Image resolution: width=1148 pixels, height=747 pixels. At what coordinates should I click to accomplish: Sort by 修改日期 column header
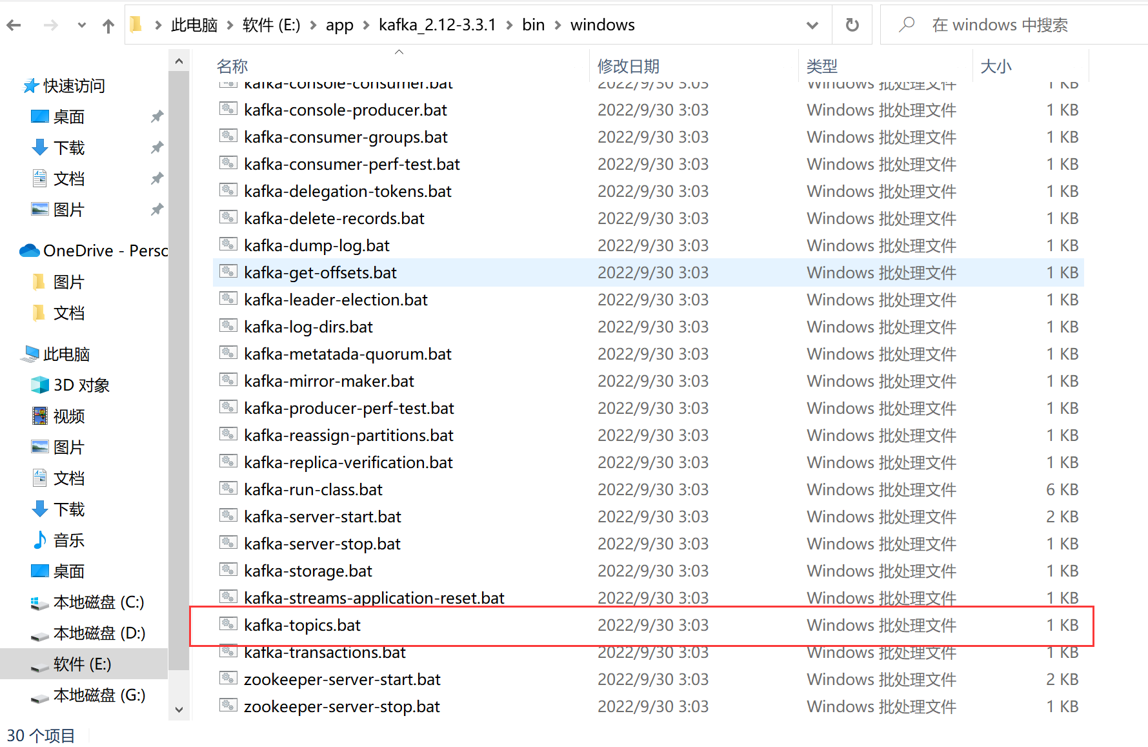point(628,66)
